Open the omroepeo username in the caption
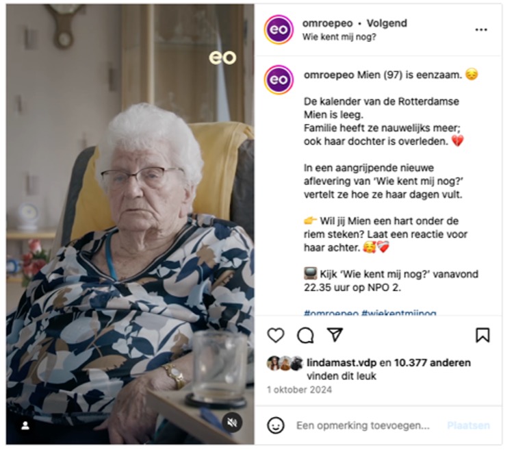Image resolution: width=514 pixels, height=452 pixels. [329, 75]
